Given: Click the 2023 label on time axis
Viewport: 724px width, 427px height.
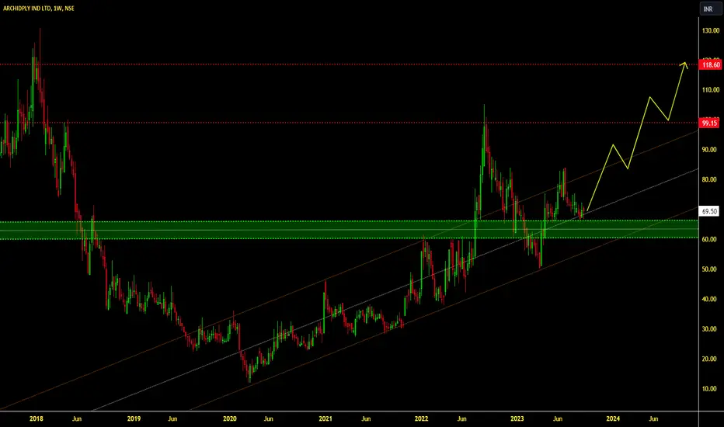Looking at the screenshot, I should 517,418.
